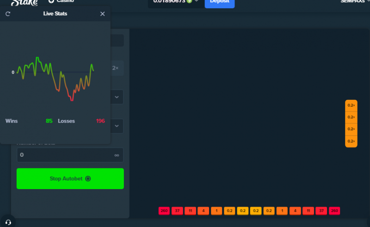Viewport: 370px width, 227px height.
Task: Click the right-side 37 multiplier box
Action: 321,211
